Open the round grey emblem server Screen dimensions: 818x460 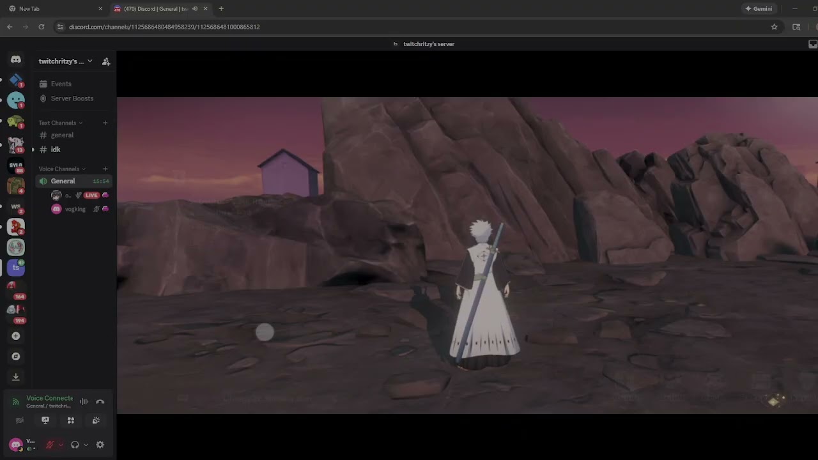(x=16, y=247)
